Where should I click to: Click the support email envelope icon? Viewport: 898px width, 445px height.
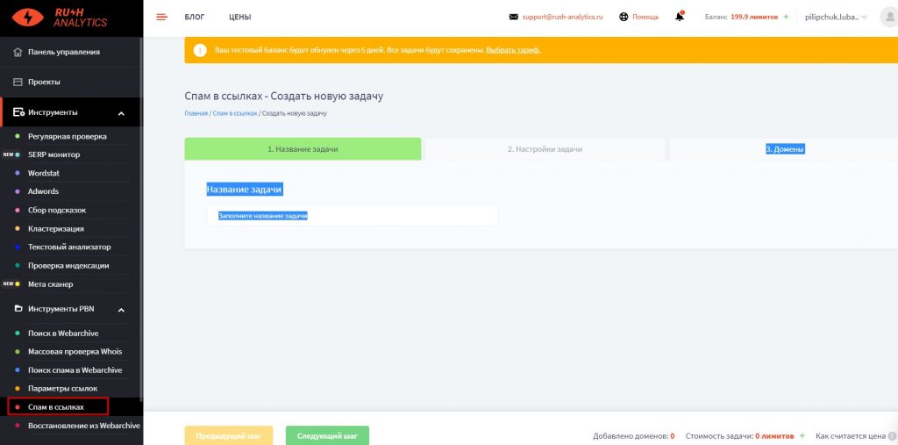[x=514, y=17]
